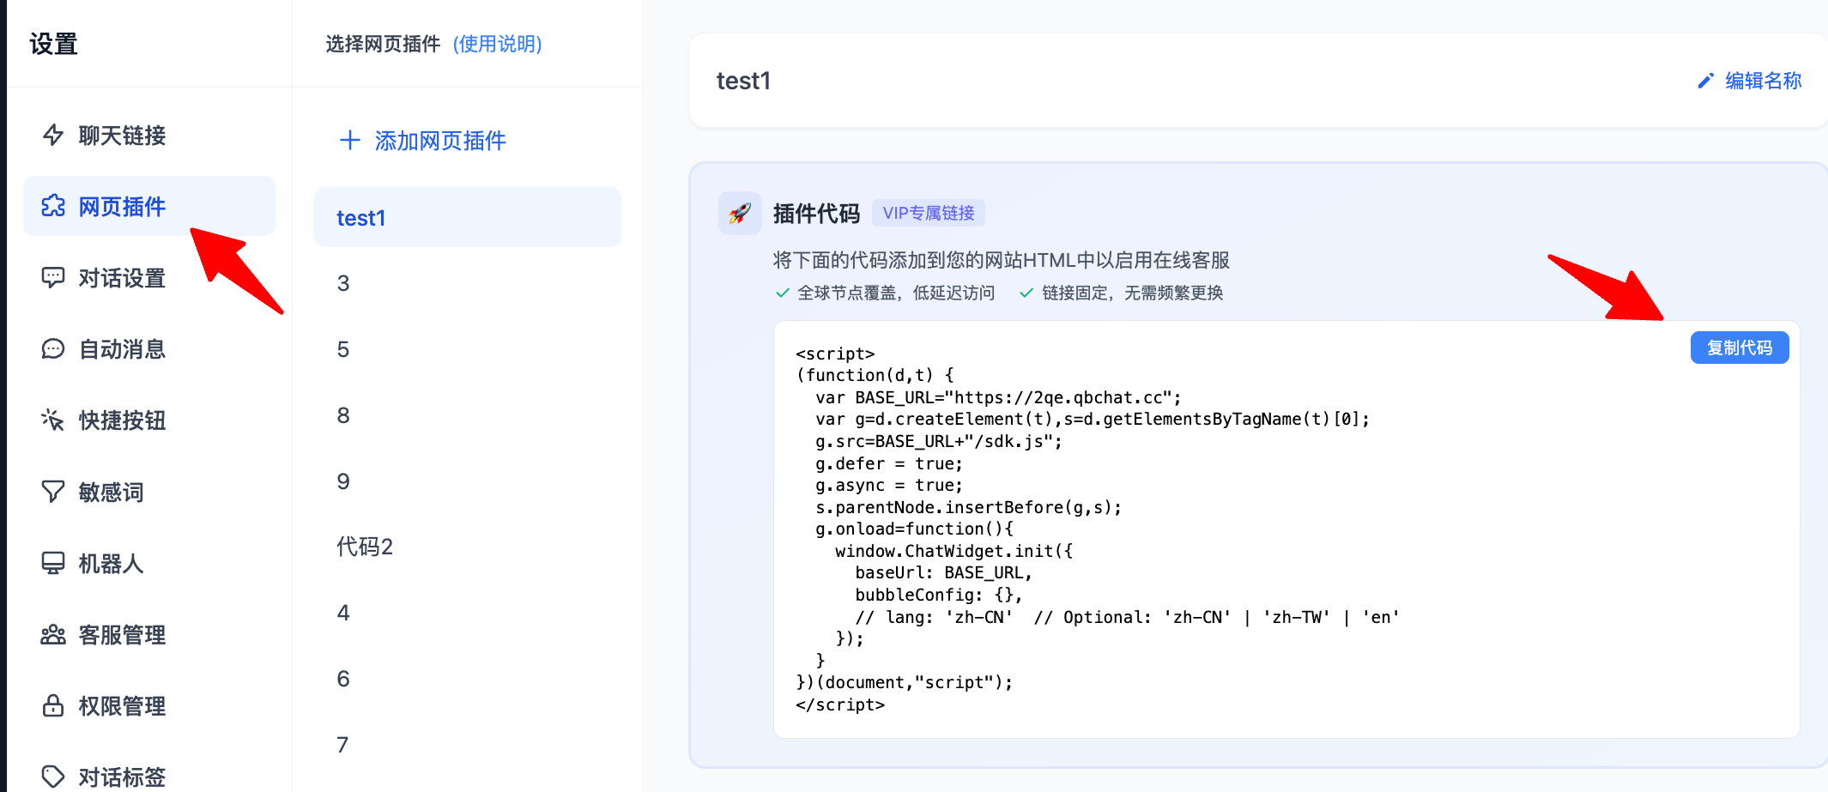Select plugin named 5 in the list
1828x792 pixels.
pos(468,349)
